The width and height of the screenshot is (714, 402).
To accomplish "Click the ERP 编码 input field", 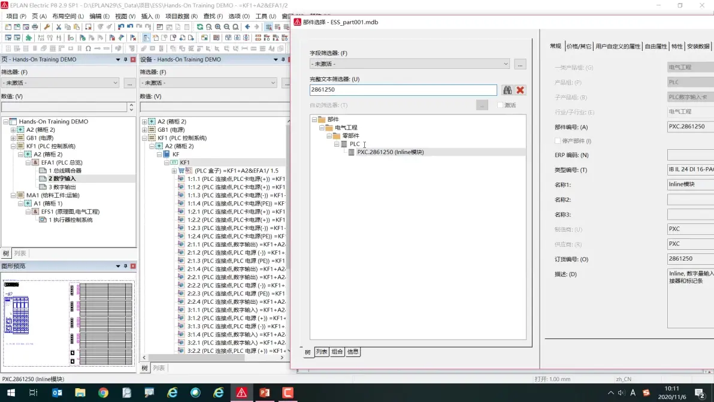I will click(690, 155).
